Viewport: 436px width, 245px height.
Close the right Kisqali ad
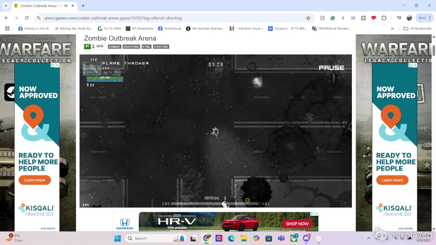tap(415, 65)
